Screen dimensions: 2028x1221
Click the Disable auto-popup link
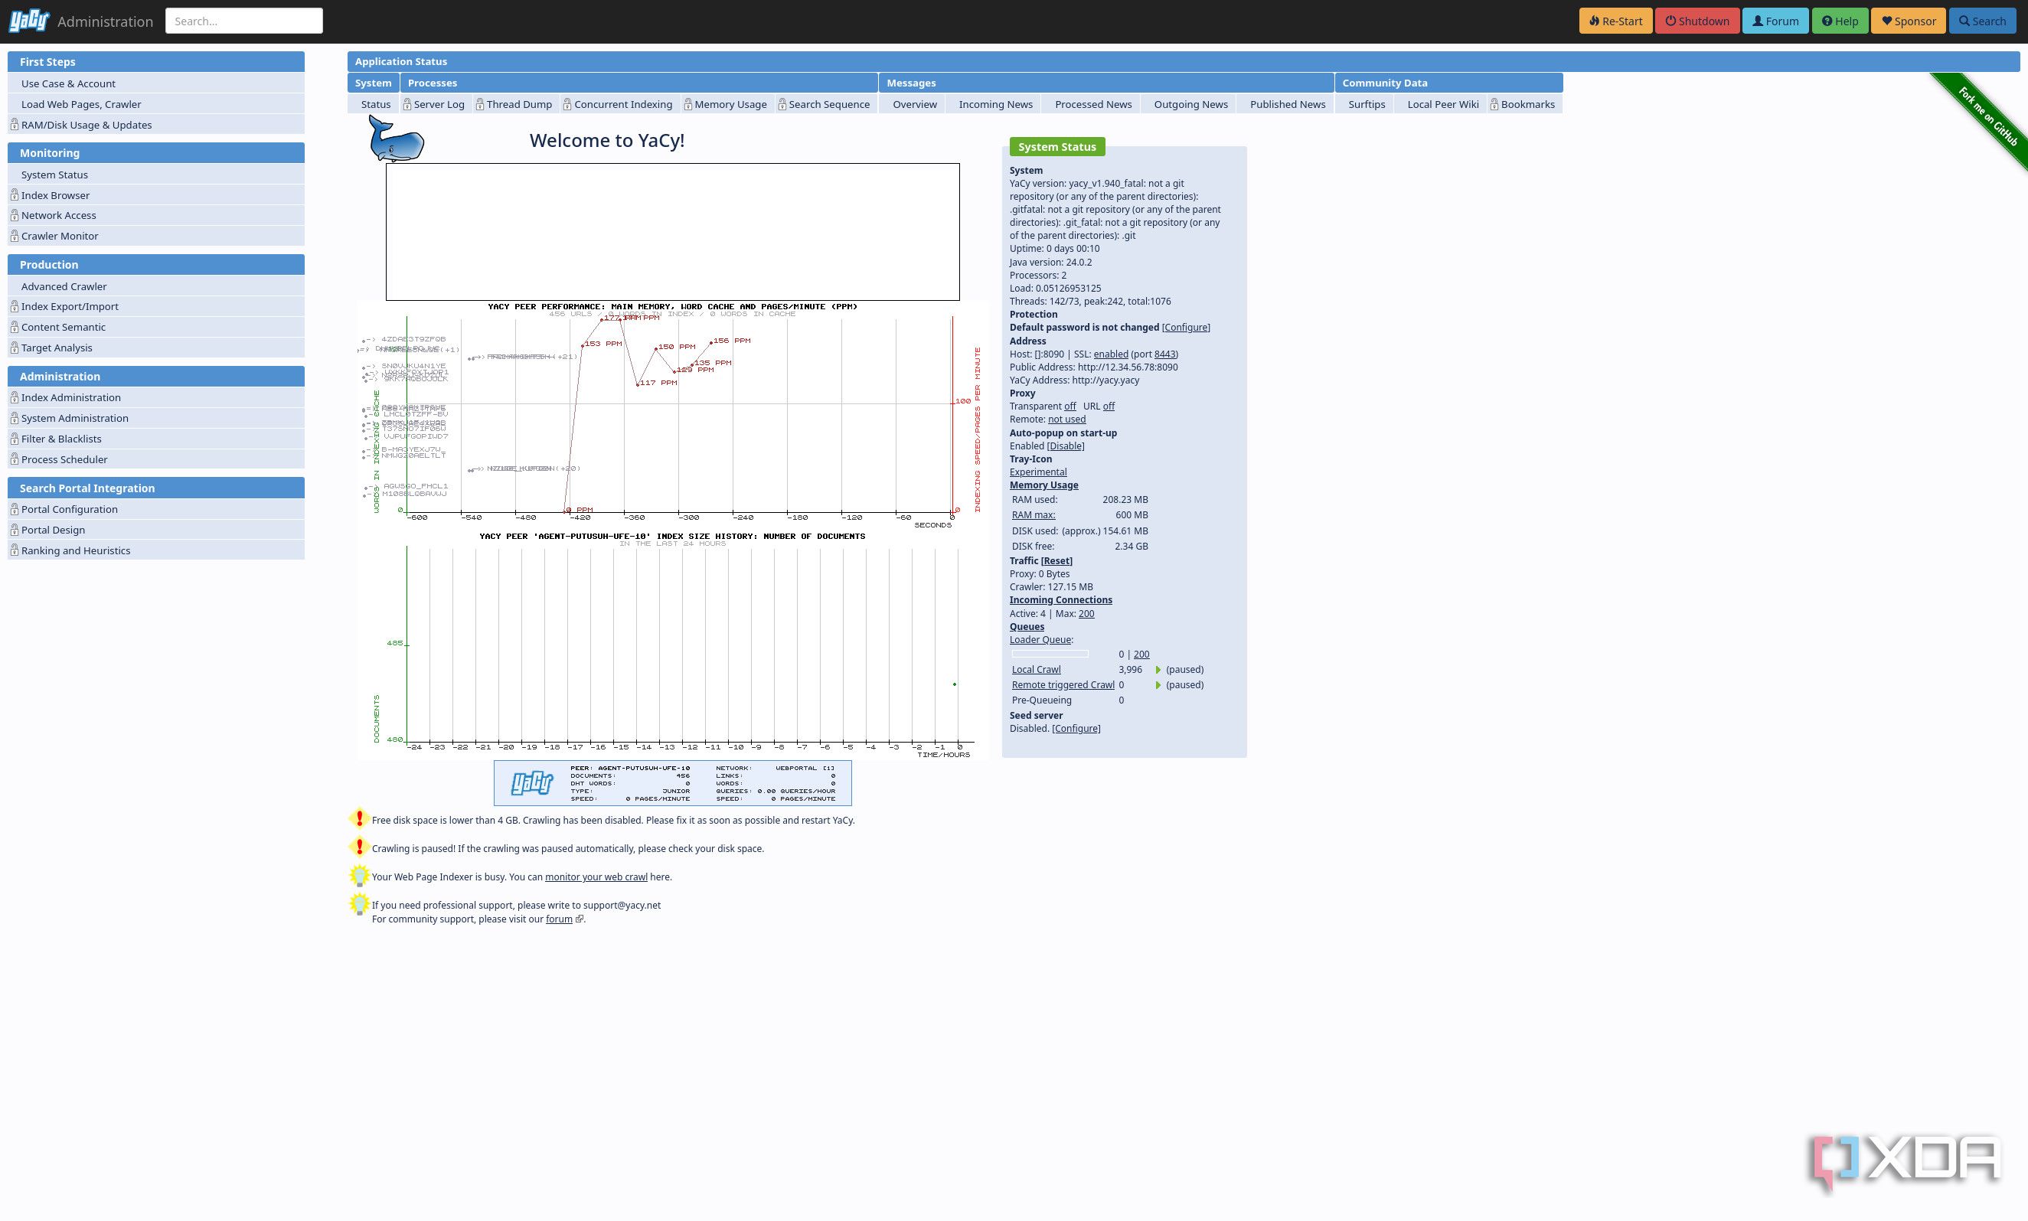[1066, 446]
